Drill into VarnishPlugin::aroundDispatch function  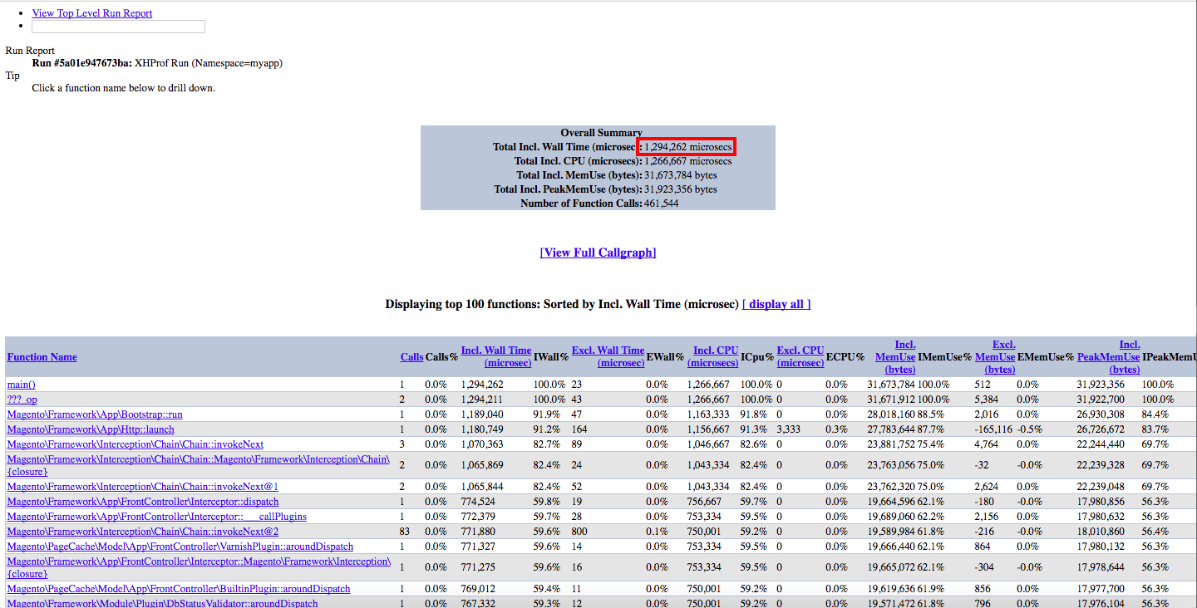coord(180,547)
